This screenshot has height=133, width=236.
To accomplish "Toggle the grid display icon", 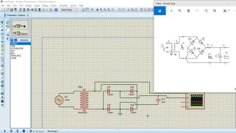I will click(87, 10).
